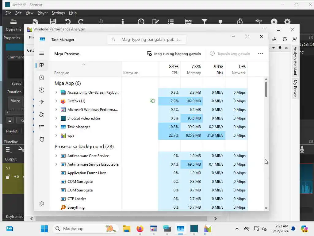
Task: Open Shotcut Help menu
Action: tap(73, 13)
